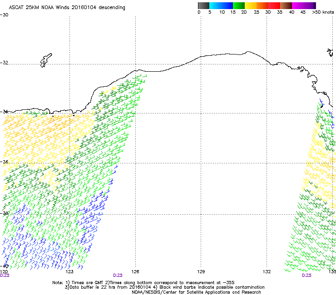Click the '-32' latitude label
Image resolution: width=336 pixels, height=295 pixels.
coord(4,63)
